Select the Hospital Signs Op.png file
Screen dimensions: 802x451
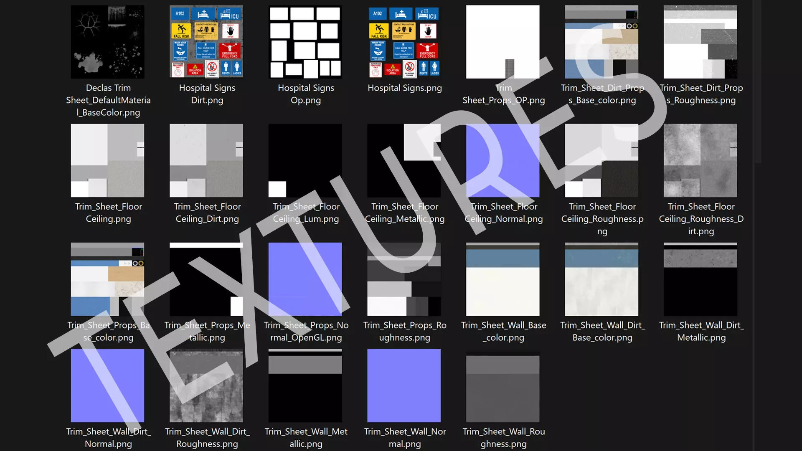click(x=305, y=42)
